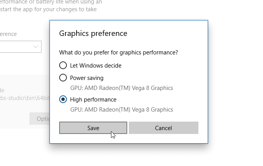Expand the dropdown chevron behind the dialog

36,47
